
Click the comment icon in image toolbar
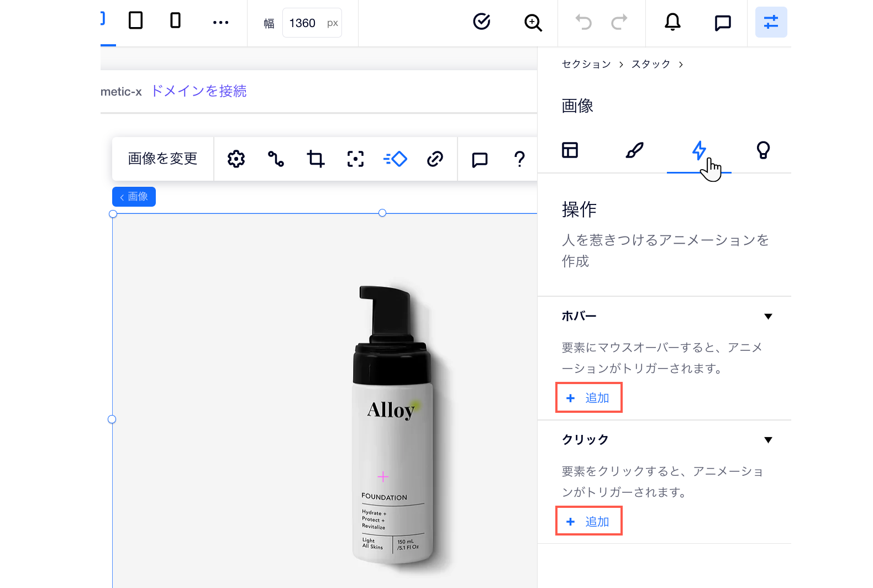(480, 160)
